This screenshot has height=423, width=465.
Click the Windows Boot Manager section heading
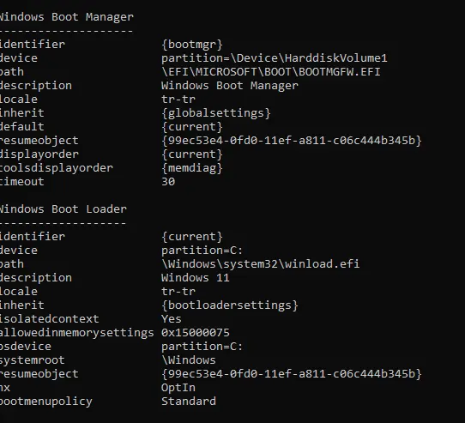[x=66, y=17]
